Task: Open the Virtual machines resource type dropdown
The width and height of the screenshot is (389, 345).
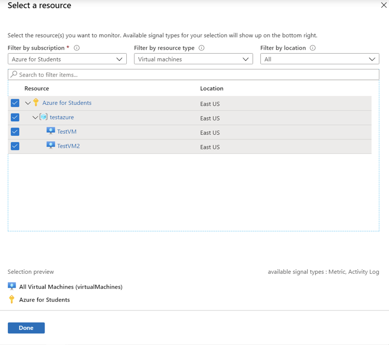Action: pyautogui.click(x=193, y=59)
